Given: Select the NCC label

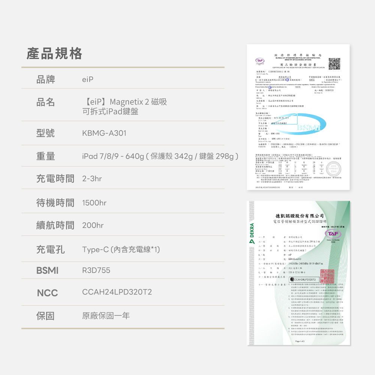Looking at the screenshot, I should [x=47, y=293].
